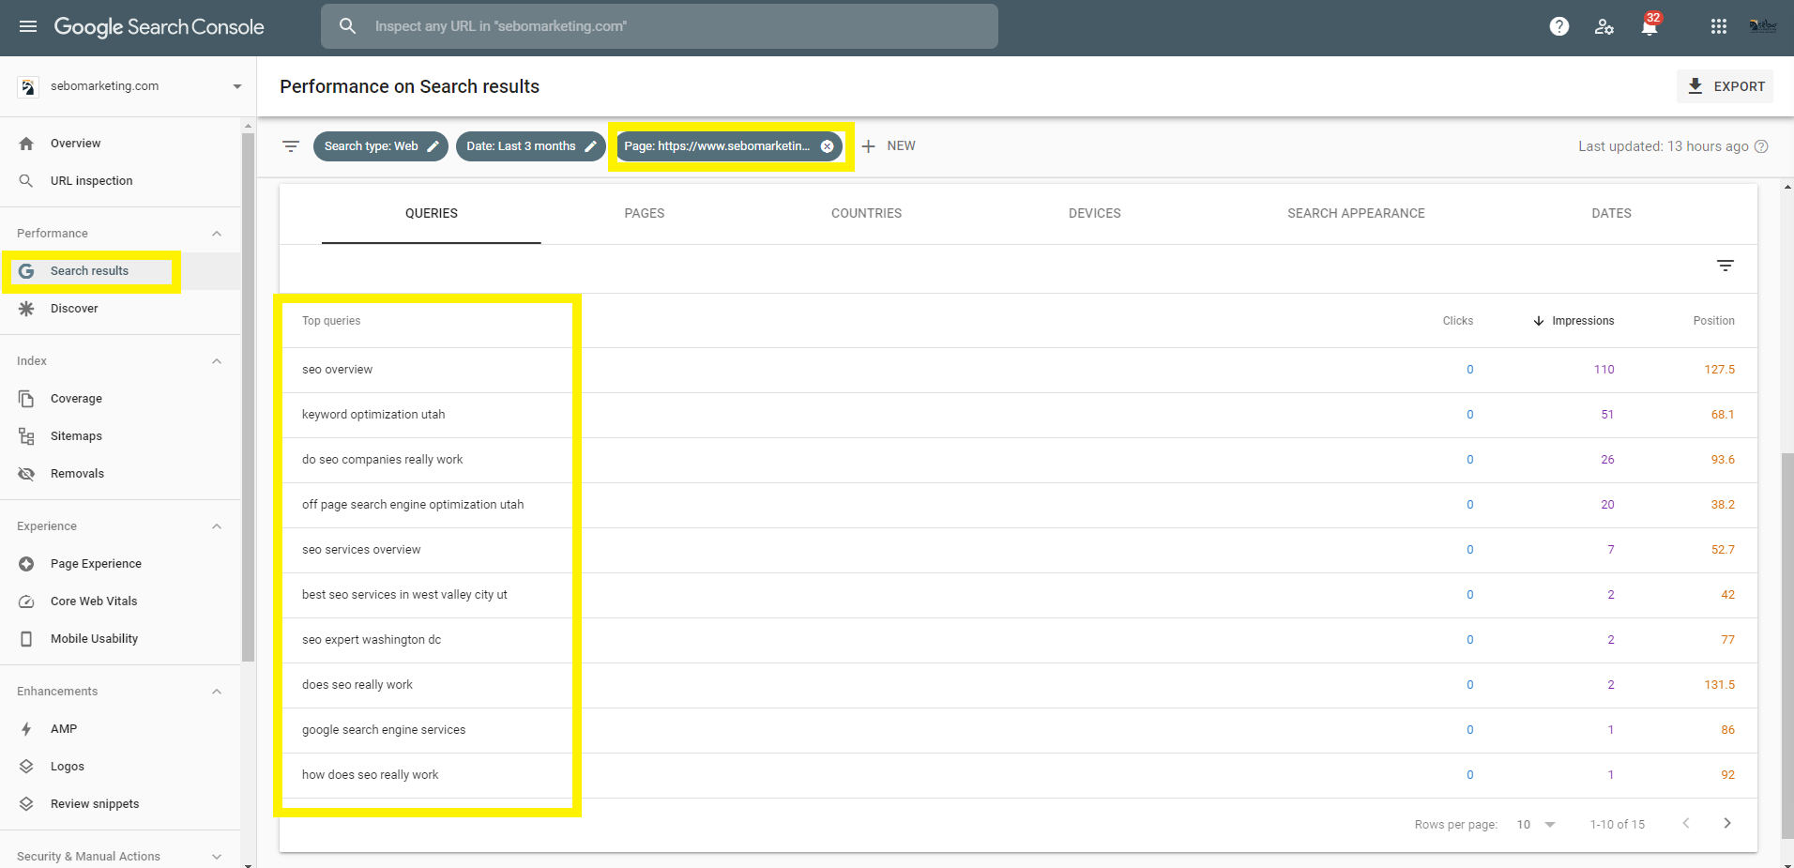Open Mobile Usability report
The image size is (1794, 868).
click(120, 639)
